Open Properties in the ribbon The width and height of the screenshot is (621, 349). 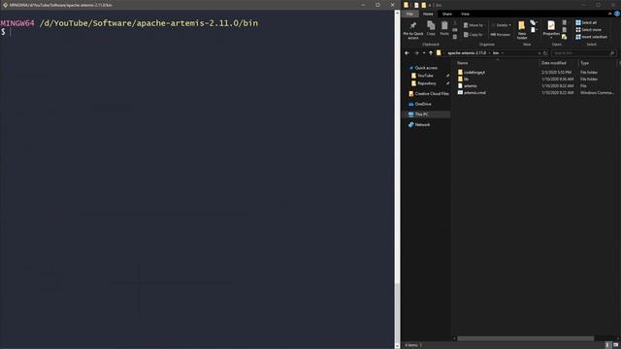point(551,29)
